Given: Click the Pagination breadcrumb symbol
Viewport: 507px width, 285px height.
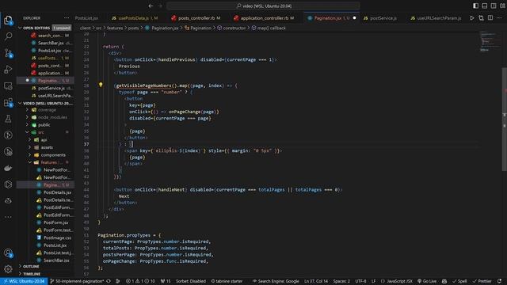Looking at the screenshot, I should 198,28.
